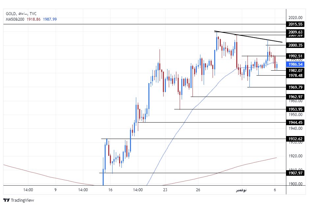The height and width of the screenshot is (206, 309).
Task: Select the MA50&200 indicator legend
Action: point(15,19)
